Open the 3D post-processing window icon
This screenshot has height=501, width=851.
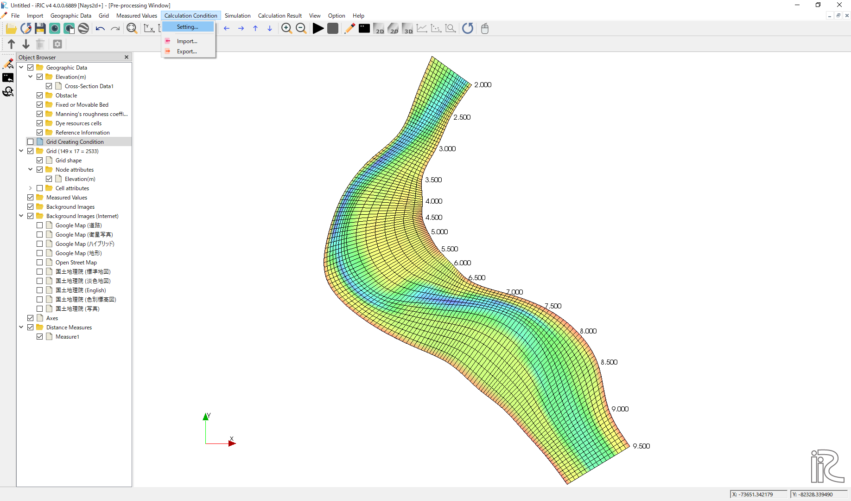point(407,28)
